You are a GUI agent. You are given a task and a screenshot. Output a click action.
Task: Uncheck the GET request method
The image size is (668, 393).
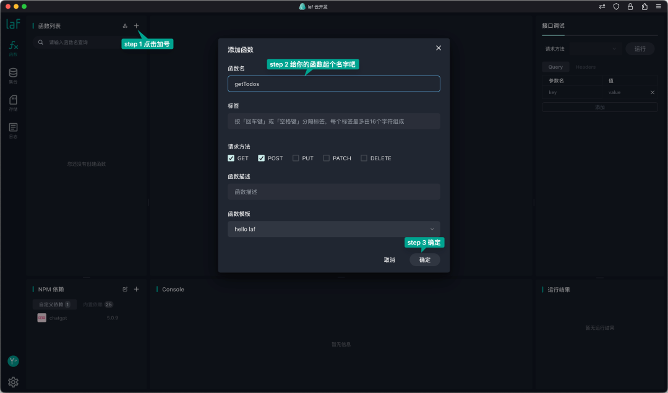coord(231,158)
